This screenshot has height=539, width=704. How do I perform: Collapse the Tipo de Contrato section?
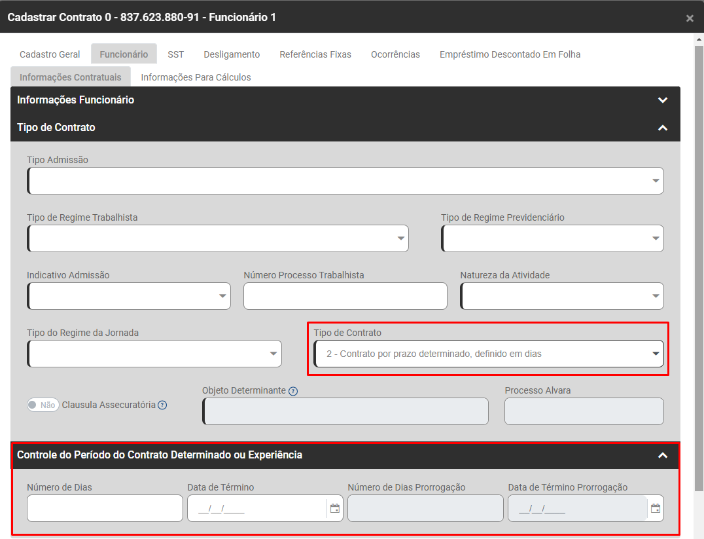663,128
